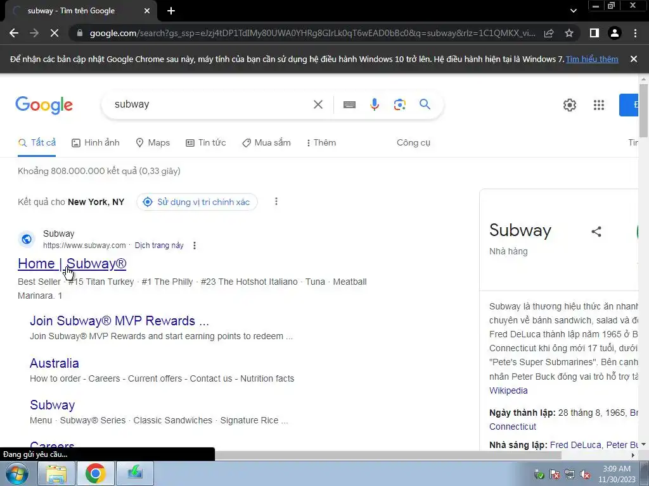This screenshot has width=649, height=486.
Task: Click the Fred DeLuca founder link
Action: tap(575, 445)
